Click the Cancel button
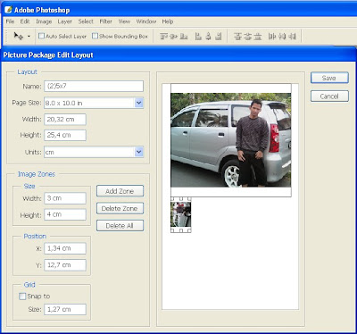 [329, 96]
